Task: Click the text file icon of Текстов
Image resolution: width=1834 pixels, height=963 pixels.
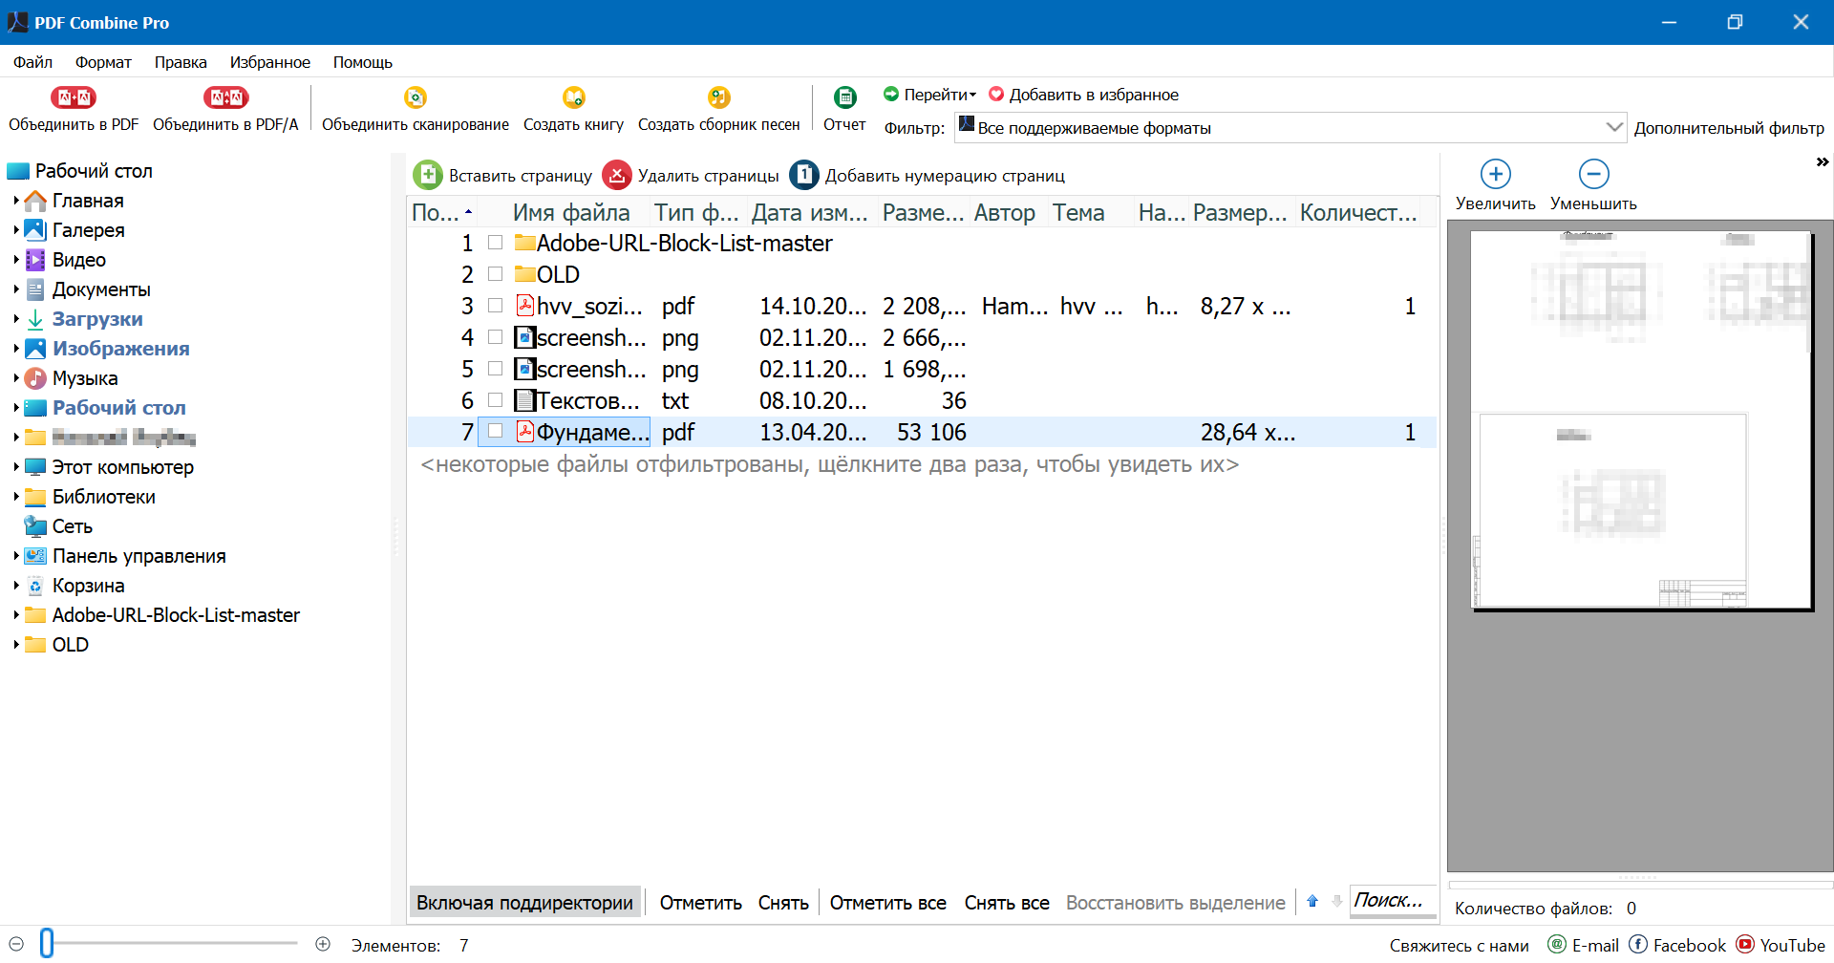Action: (524, 400)
